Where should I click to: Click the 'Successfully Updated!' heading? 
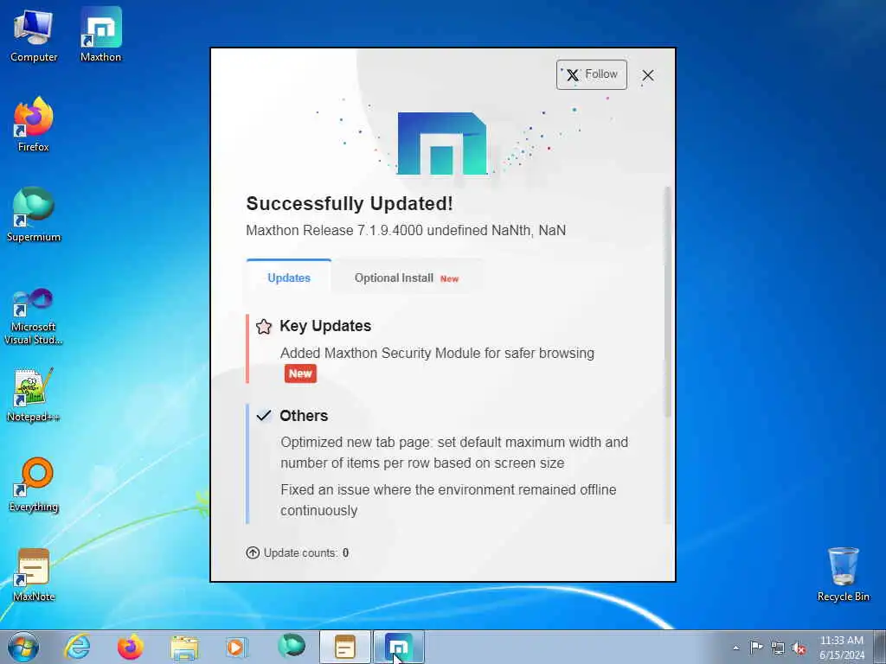(x=350, y=204)
